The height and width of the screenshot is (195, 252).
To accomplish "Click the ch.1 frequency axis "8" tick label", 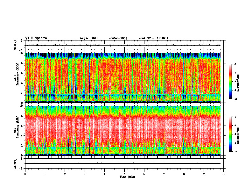I will pos(22,63).
